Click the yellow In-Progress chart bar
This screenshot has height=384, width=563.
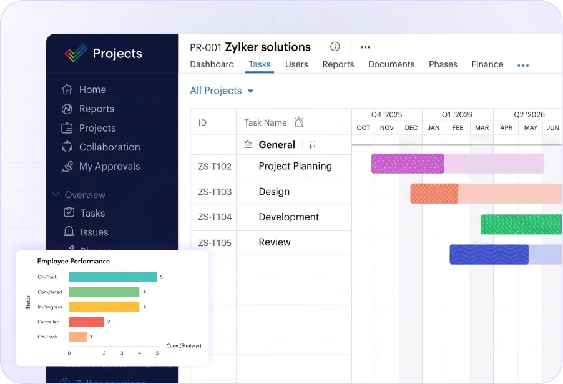[104, 307]
